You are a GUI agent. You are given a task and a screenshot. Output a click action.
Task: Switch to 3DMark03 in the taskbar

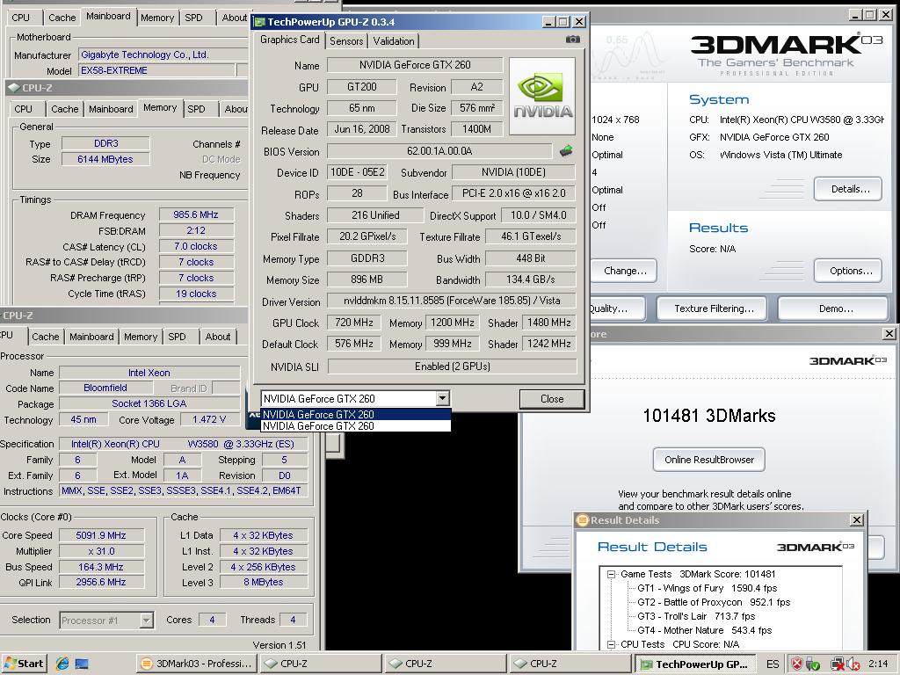coord(197,664)
